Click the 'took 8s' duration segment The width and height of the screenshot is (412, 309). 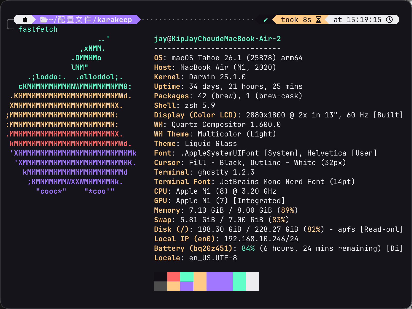pyautogui.click(x=296, y=20)
